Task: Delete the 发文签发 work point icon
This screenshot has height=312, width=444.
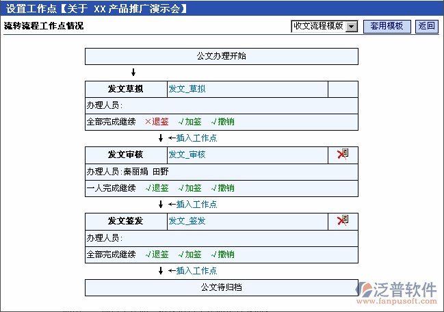Action: tap(343, 220)
